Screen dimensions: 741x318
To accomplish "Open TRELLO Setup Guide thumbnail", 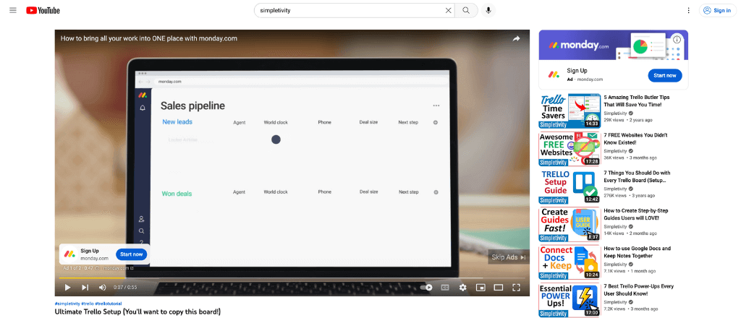I will click(x=569, y=186).
